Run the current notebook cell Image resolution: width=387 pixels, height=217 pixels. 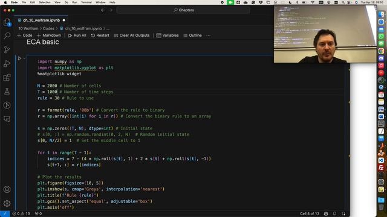19,58
